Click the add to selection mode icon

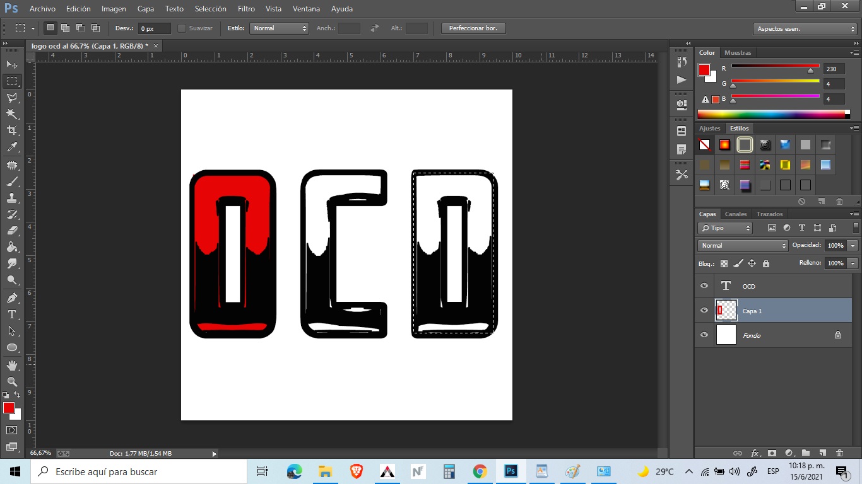[65, 28]
